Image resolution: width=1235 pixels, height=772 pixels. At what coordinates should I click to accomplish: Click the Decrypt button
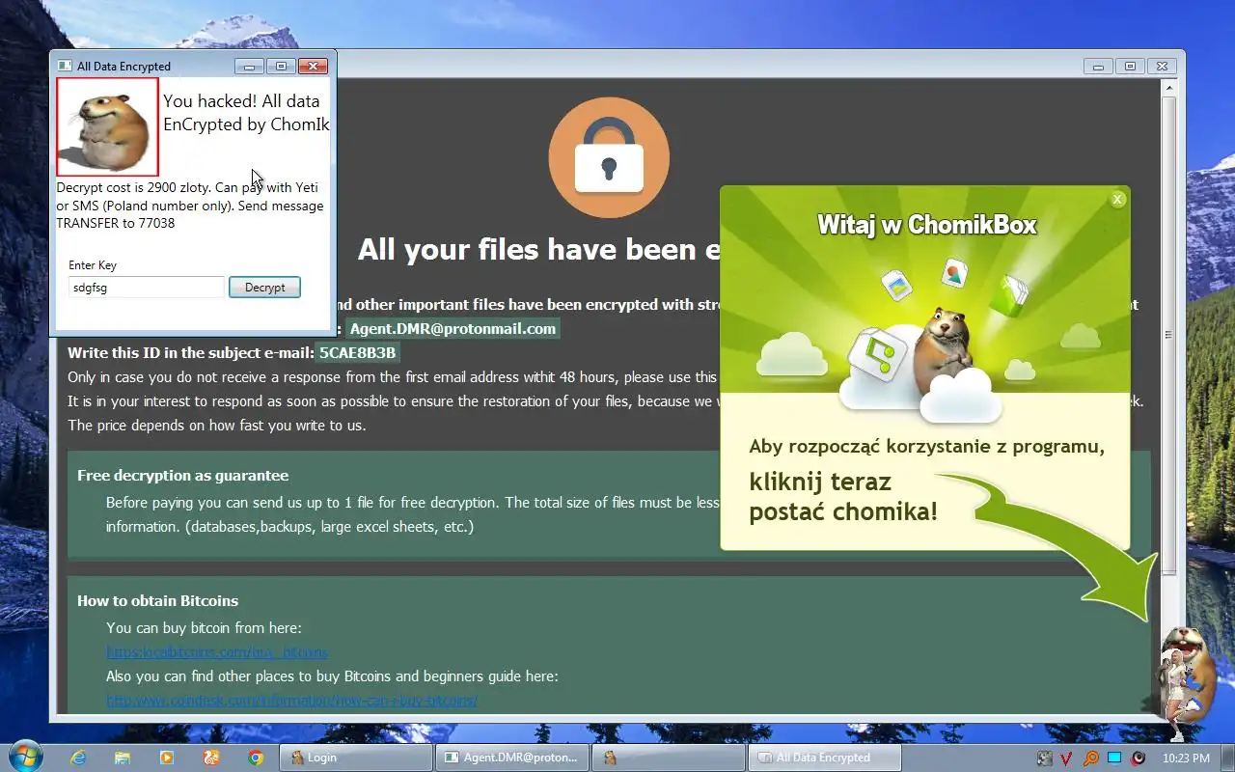264,287
